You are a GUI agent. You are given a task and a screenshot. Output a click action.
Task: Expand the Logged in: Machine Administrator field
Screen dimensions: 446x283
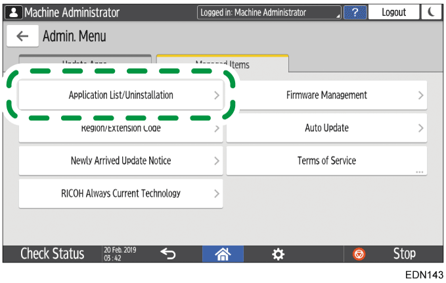click(269, 12)
